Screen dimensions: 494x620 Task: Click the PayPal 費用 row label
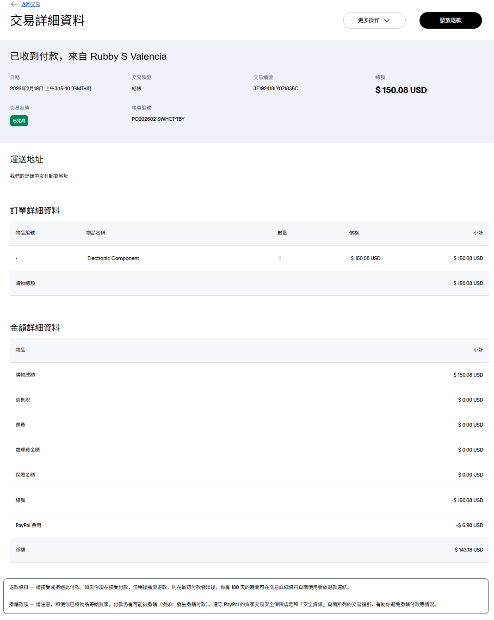(28, 525)
